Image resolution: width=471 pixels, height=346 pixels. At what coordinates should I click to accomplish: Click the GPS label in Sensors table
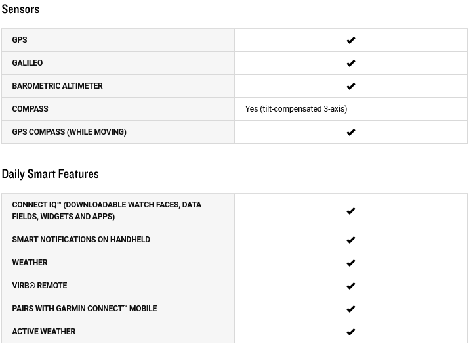pyautogui.click(x=20, y=40)
